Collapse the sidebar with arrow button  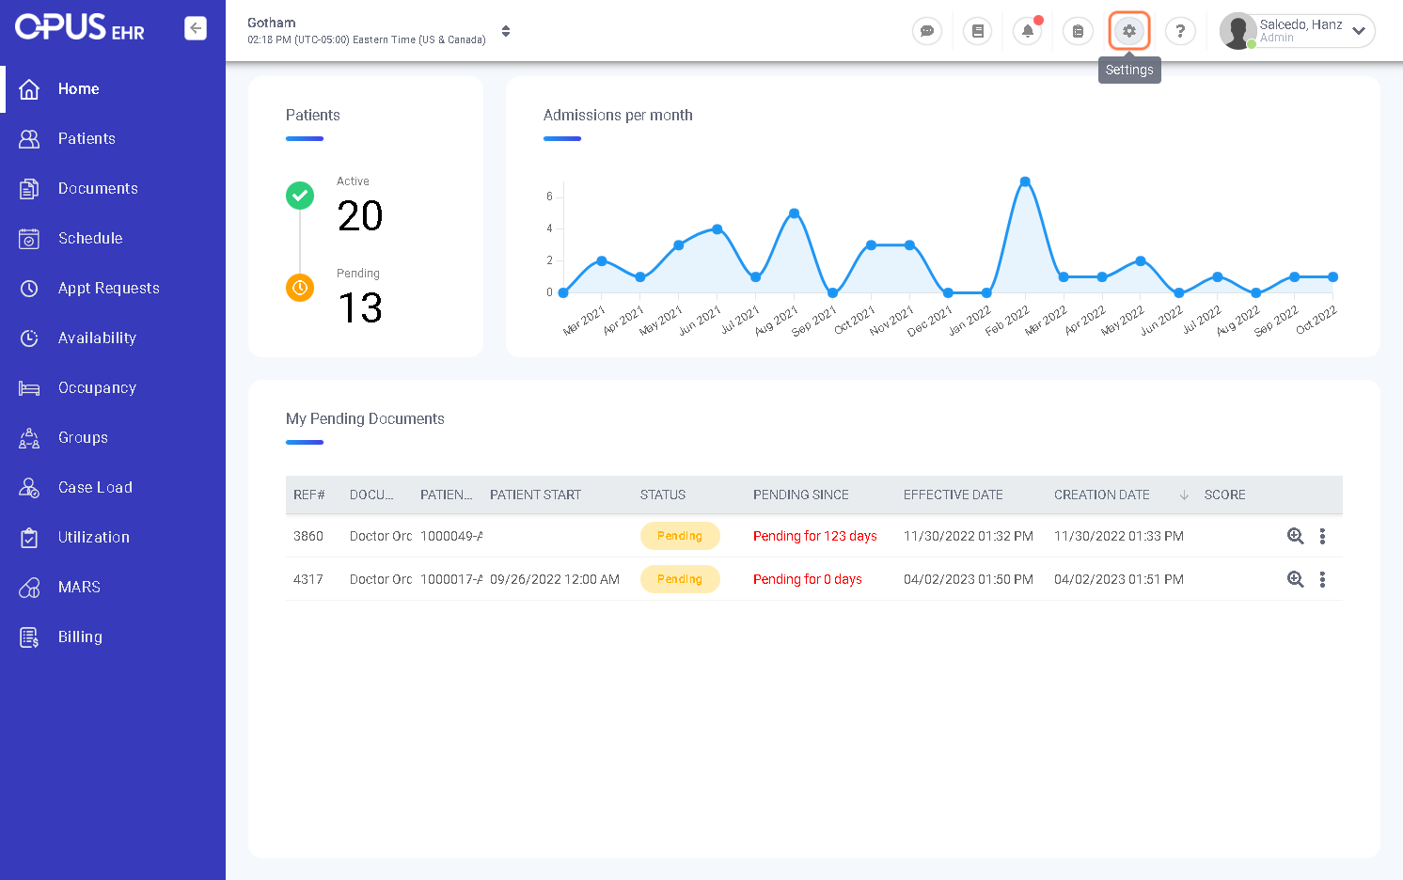click(196, 28)
